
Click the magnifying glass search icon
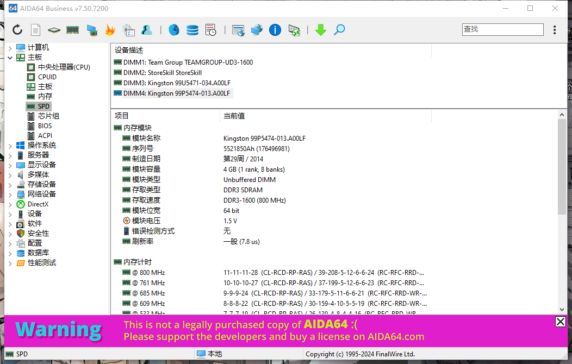click(339, 30)
